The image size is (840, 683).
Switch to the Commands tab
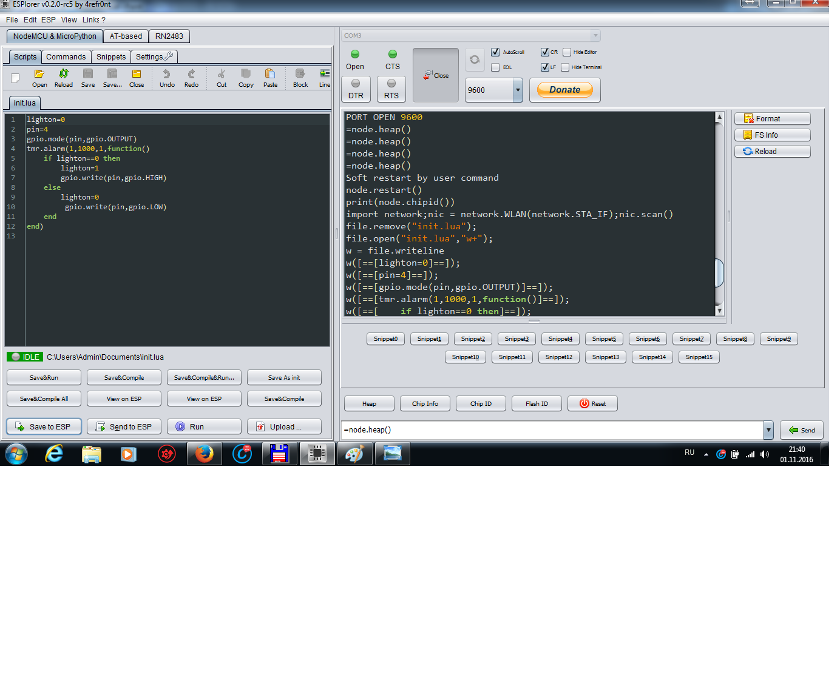(x=66, y=57)
